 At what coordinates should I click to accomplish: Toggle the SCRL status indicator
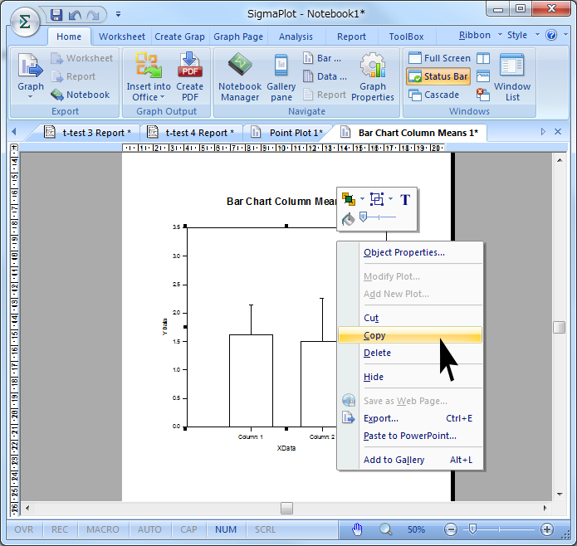coord(265,529)
